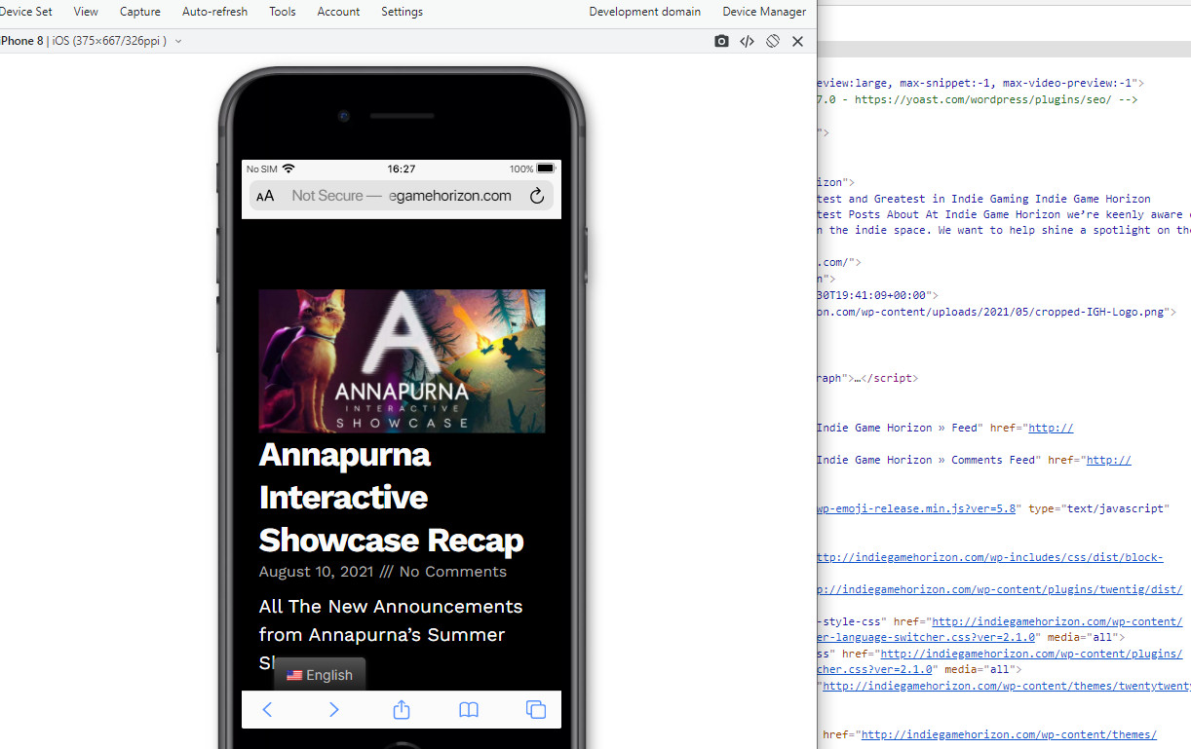
Task: Tap the AA text size button in Safari
Action: (x=265, y=196)
